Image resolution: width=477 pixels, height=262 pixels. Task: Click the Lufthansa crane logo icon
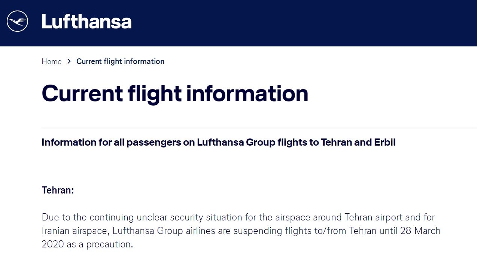17,21
